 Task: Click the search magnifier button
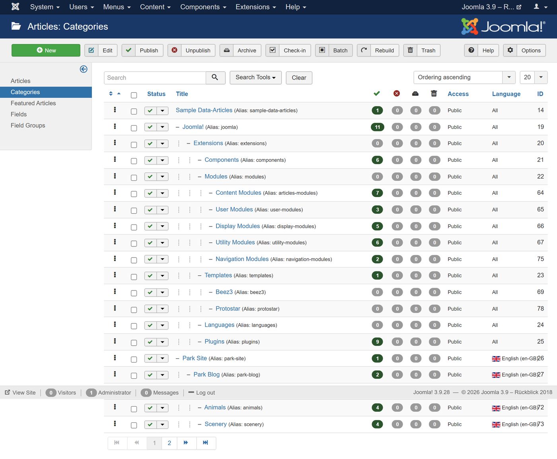pos(215,77)
